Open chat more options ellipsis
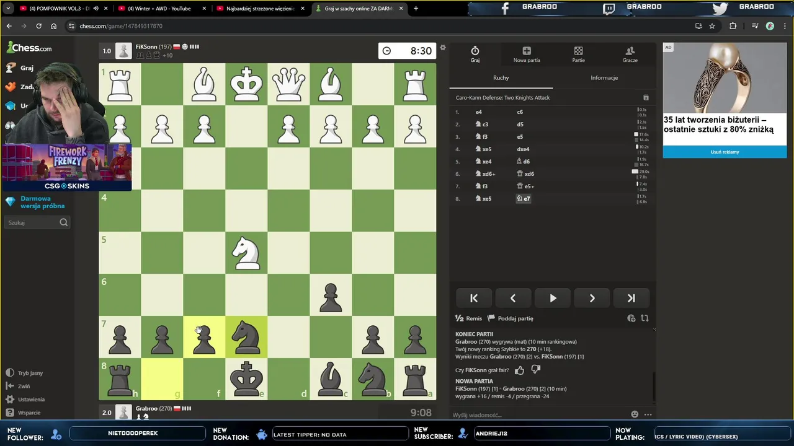This screenshot has width=794, height=446. pos(648,414)
